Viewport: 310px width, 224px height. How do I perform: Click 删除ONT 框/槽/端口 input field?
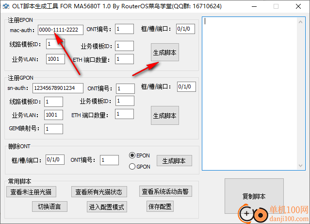pos(55,160)
